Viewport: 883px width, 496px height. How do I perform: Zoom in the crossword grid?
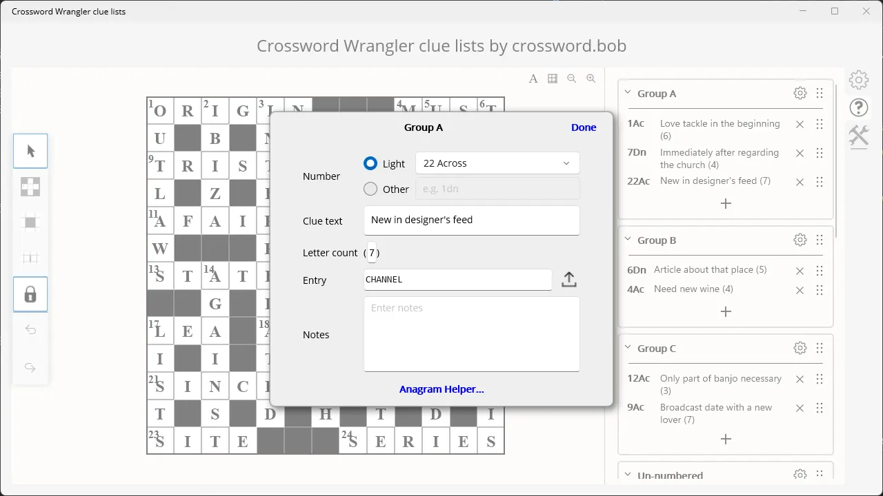point(591,79)
